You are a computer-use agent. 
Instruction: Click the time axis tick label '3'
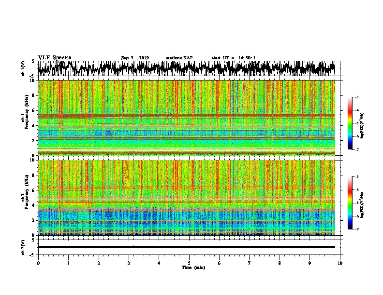129,263
